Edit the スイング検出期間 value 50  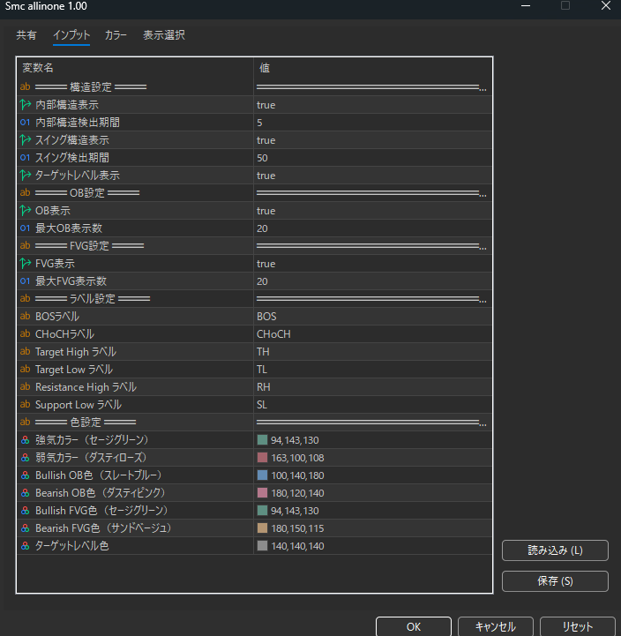[262, 158]
